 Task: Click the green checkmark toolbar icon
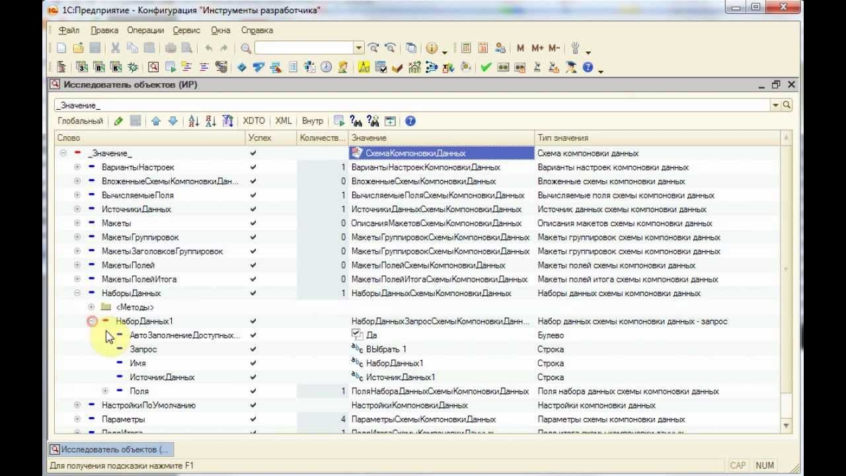[x=486, y=67]
